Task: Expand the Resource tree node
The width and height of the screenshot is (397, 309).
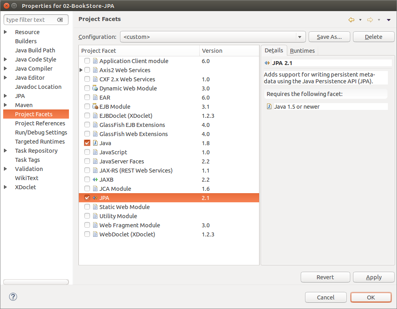Action: (5, 32)
